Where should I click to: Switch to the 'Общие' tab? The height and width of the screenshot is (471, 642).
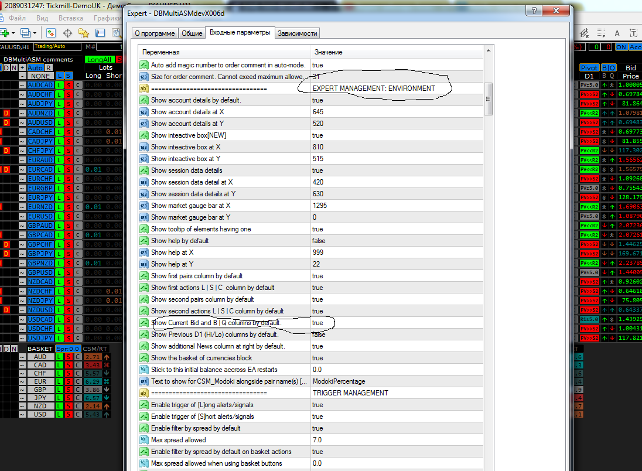pyautogui.click(x=192, y=33)
